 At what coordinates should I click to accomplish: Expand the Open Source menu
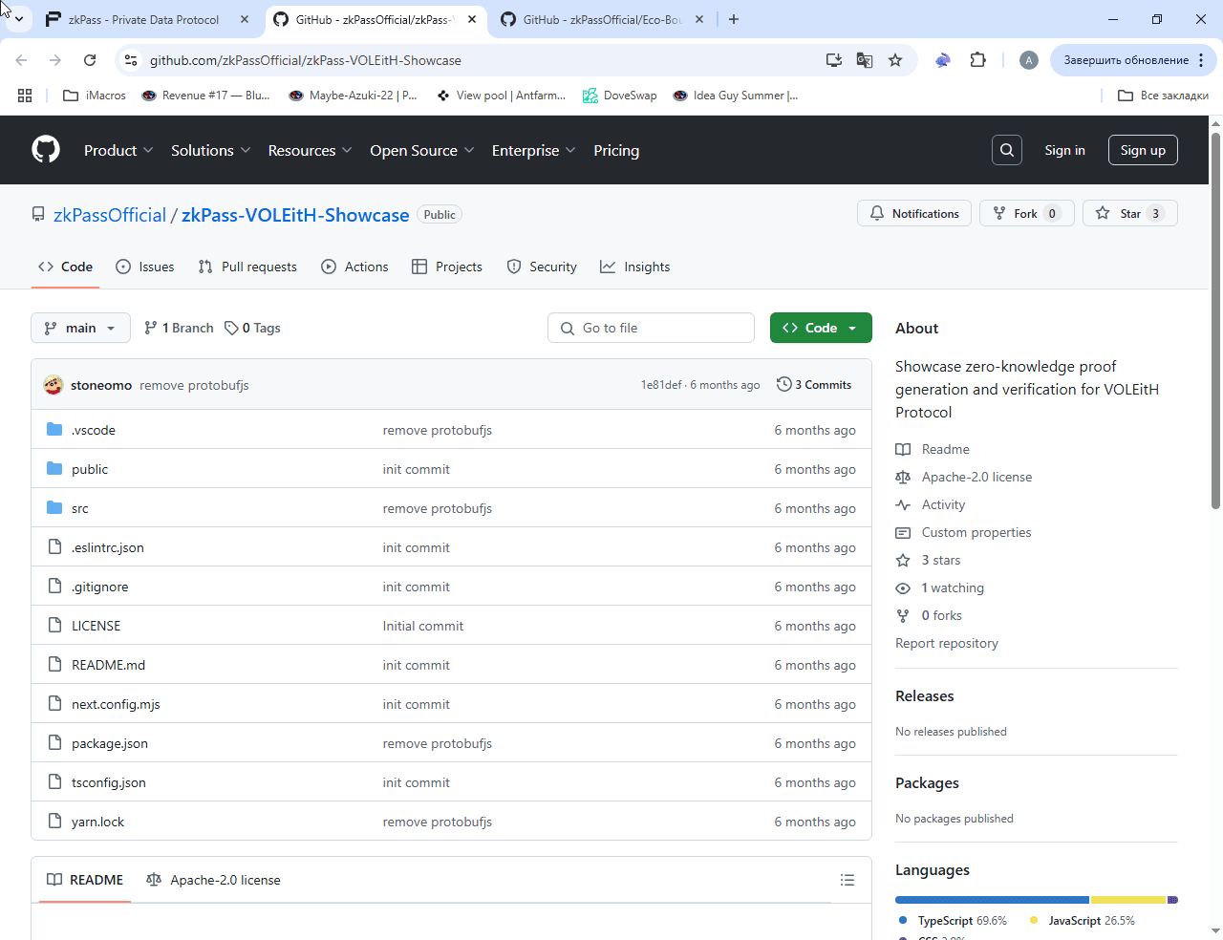tap(421, 150)
